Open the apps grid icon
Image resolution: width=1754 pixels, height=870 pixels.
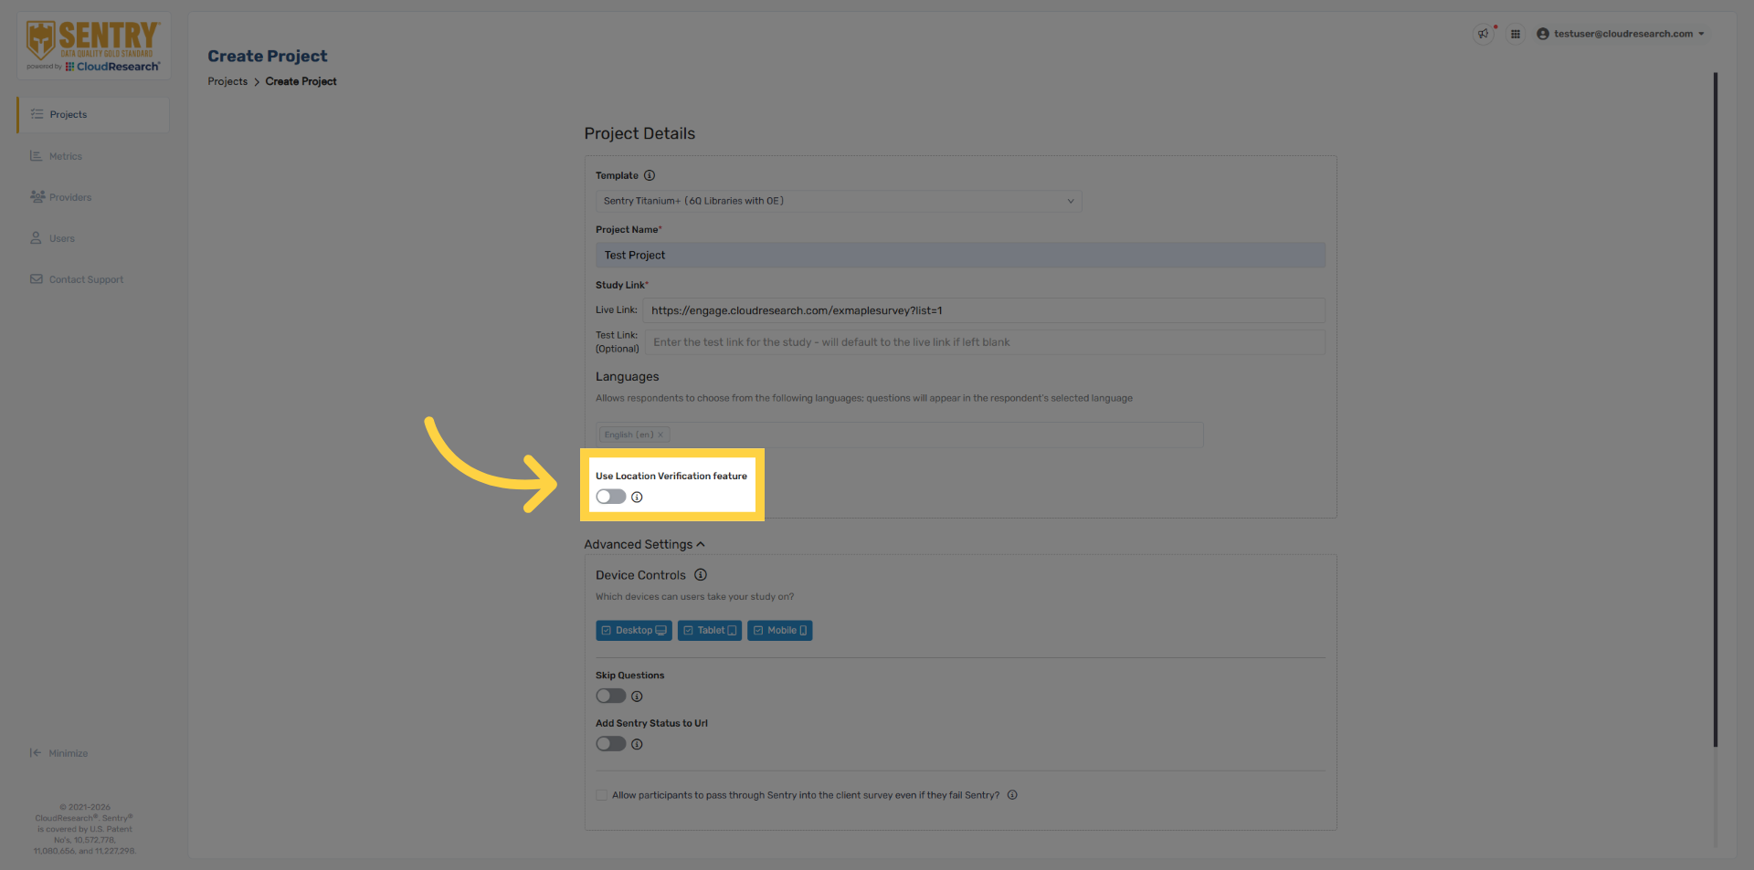pyautogui.click(x=1516, y=34)
